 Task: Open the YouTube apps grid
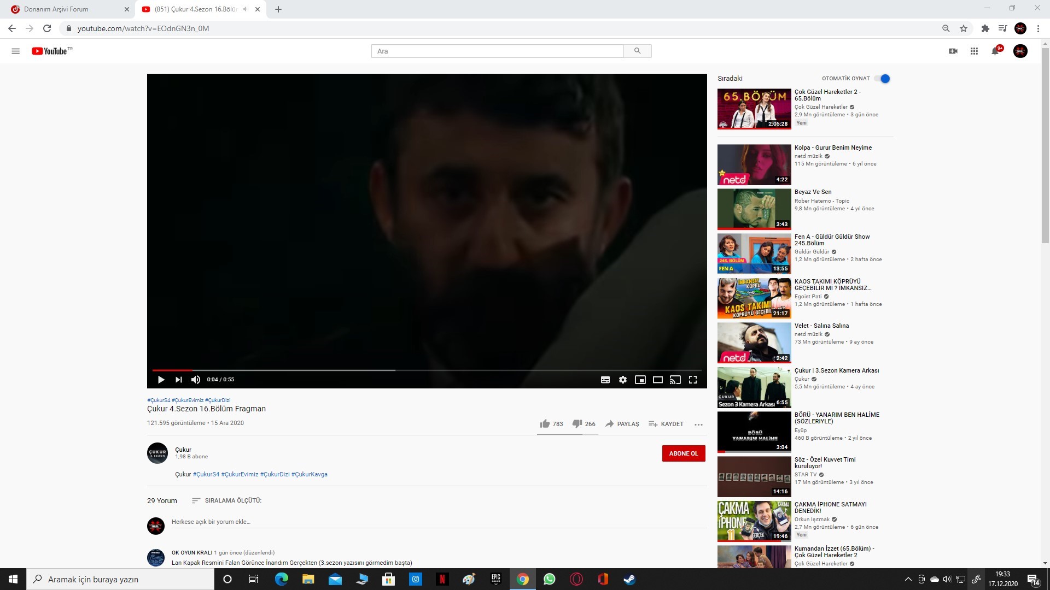coord(974,51)
